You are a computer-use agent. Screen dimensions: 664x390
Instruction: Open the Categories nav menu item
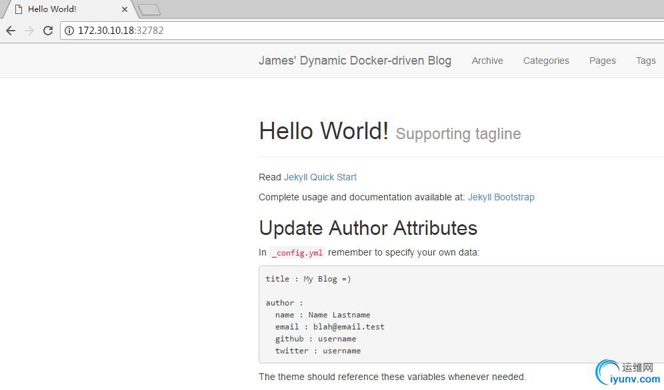(x=546, y=61)
